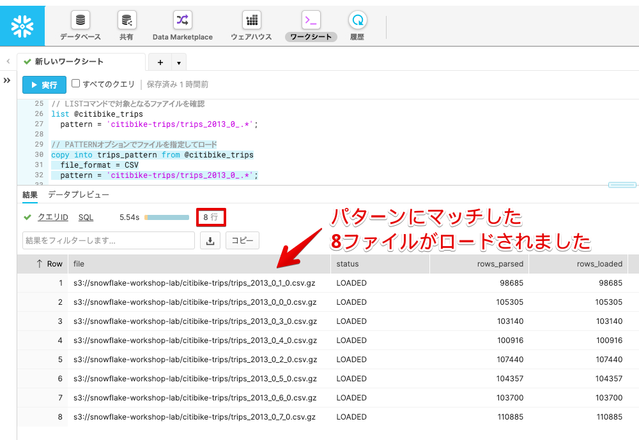639x440 pixels.
Task: Click rows_loaded value 104357
Action: click(609, 379)
